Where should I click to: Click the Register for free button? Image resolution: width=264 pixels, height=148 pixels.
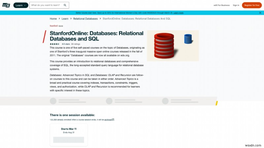pos(252,5)
